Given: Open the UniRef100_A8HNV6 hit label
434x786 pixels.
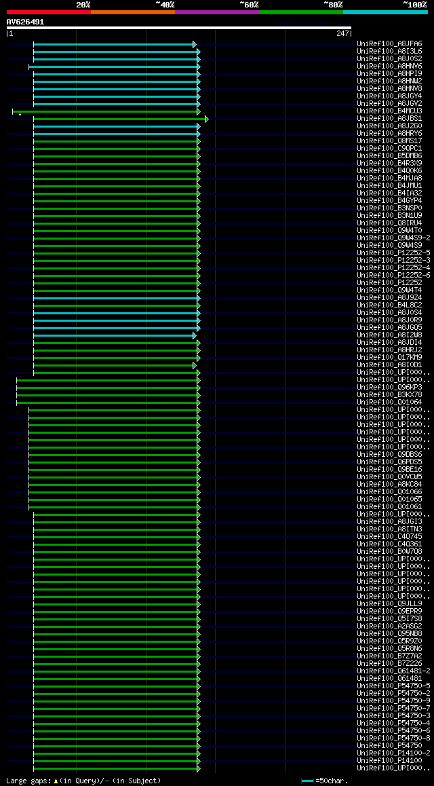Looking at the screenshot, I should tap(389, 66).
